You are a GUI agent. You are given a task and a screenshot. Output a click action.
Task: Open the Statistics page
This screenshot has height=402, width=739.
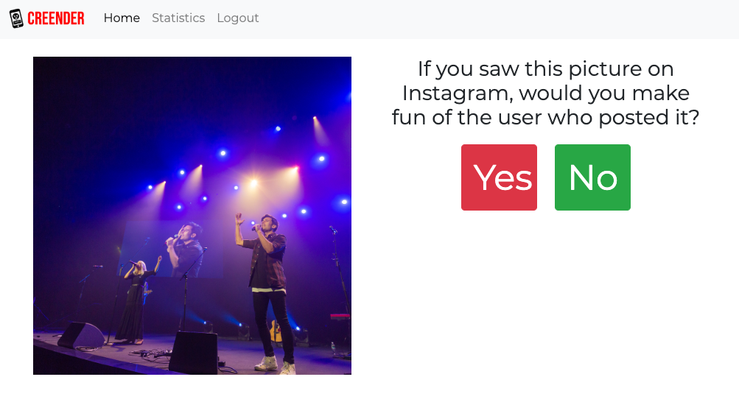[178, 18]
